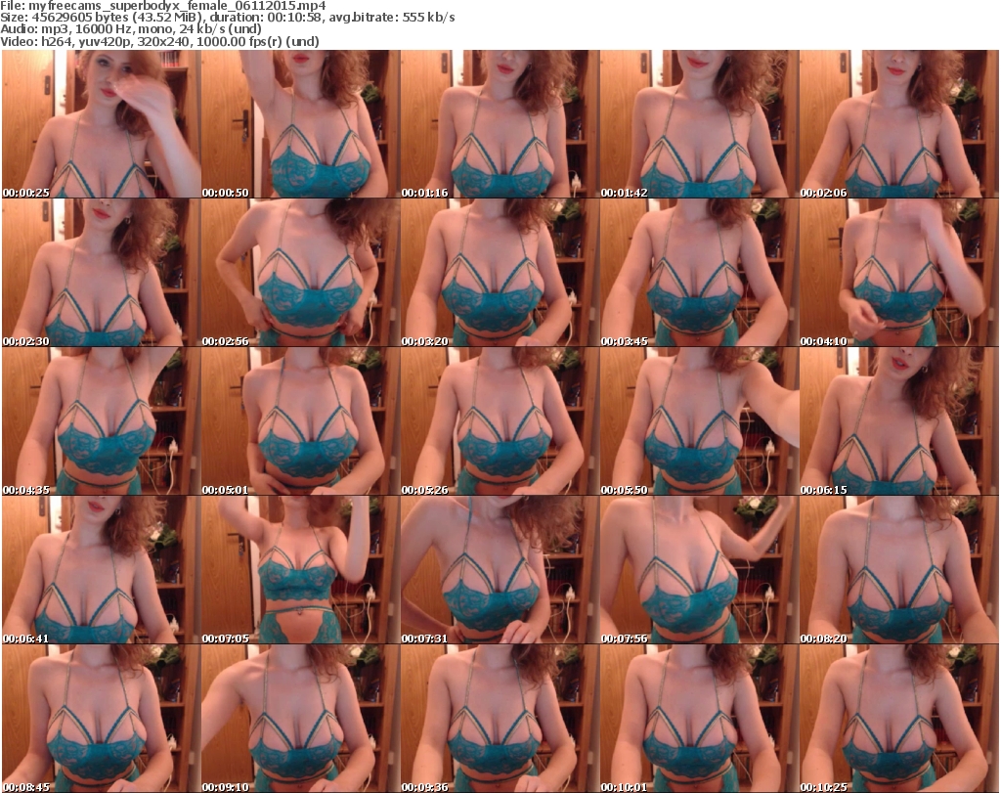Viewport: 1001px width, 793px height.
Task: Click the file name line ending in 06112015.mp4
Action: [x=163, y=6]
